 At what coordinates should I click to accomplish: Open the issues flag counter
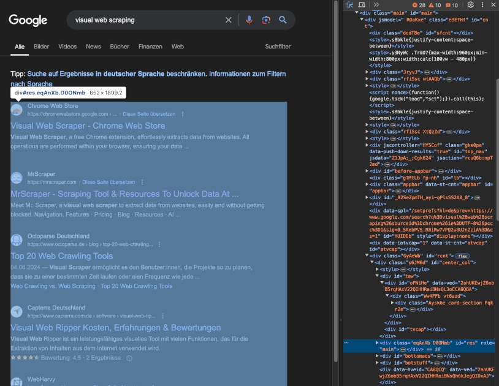pyautogui.click(x=452, y=5)
